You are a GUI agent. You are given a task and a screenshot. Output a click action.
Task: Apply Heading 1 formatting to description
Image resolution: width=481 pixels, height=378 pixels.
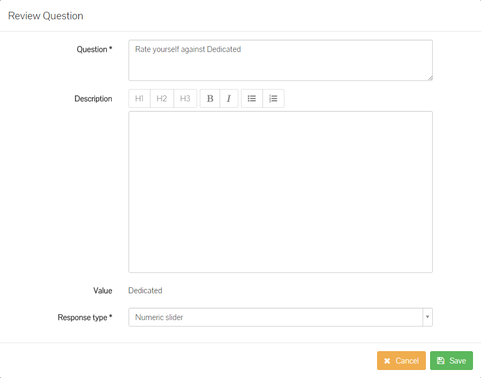point(139,99)
